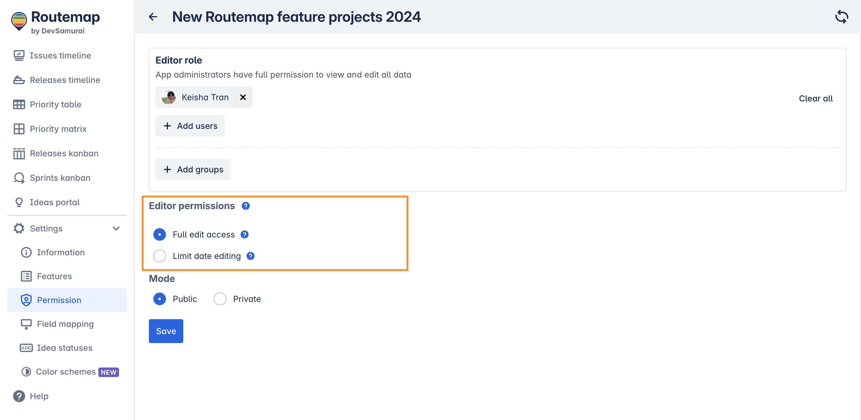
Task: Click the Issues timeline sidebar icon
Action: pos(19,55)
